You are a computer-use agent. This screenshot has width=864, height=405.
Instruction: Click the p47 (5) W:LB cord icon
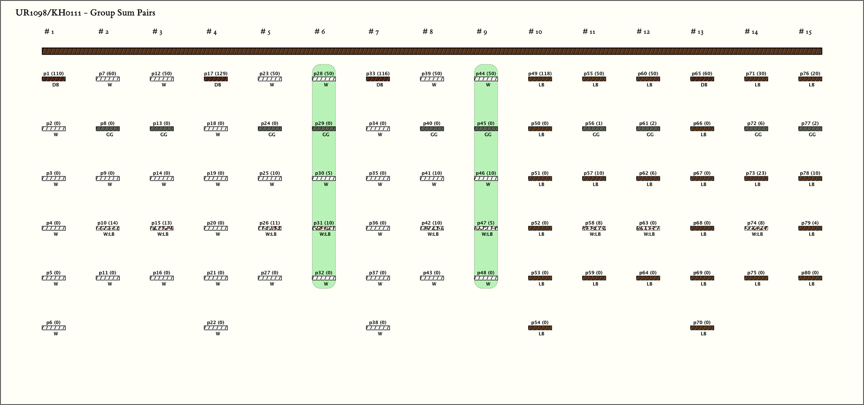[486, 229]
